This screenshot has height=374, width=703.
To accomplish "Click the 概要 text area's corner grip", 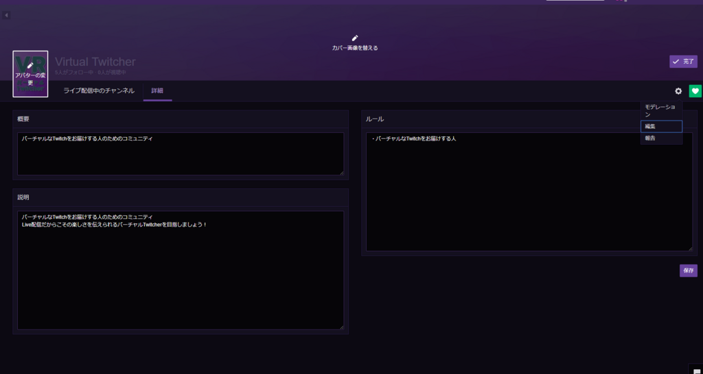I will click(341, 172).
